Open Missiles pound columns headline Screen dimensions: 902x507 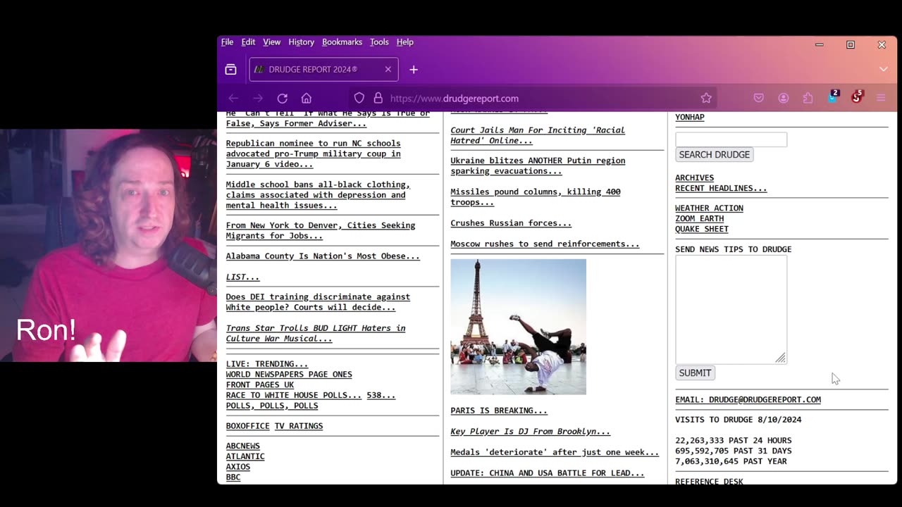536,197
